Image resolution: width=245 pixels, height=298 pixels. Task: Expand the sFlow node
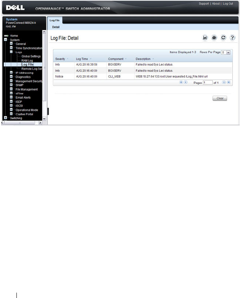[11, 93]
